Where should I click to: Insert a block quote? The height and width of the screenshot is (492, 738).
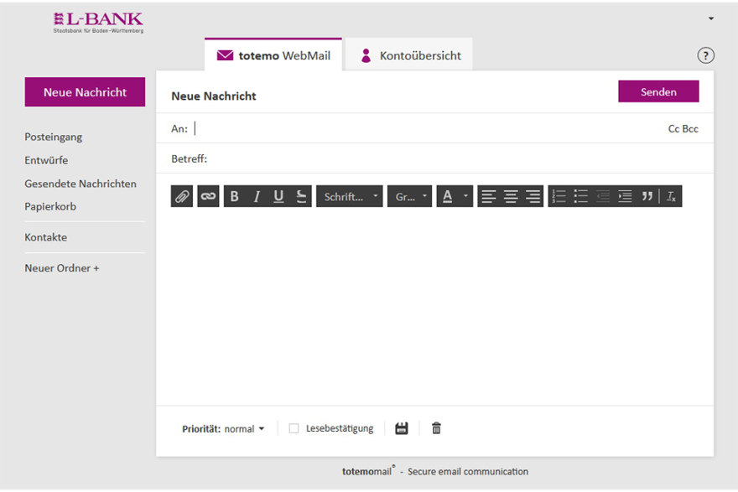[x=647, y=196]
